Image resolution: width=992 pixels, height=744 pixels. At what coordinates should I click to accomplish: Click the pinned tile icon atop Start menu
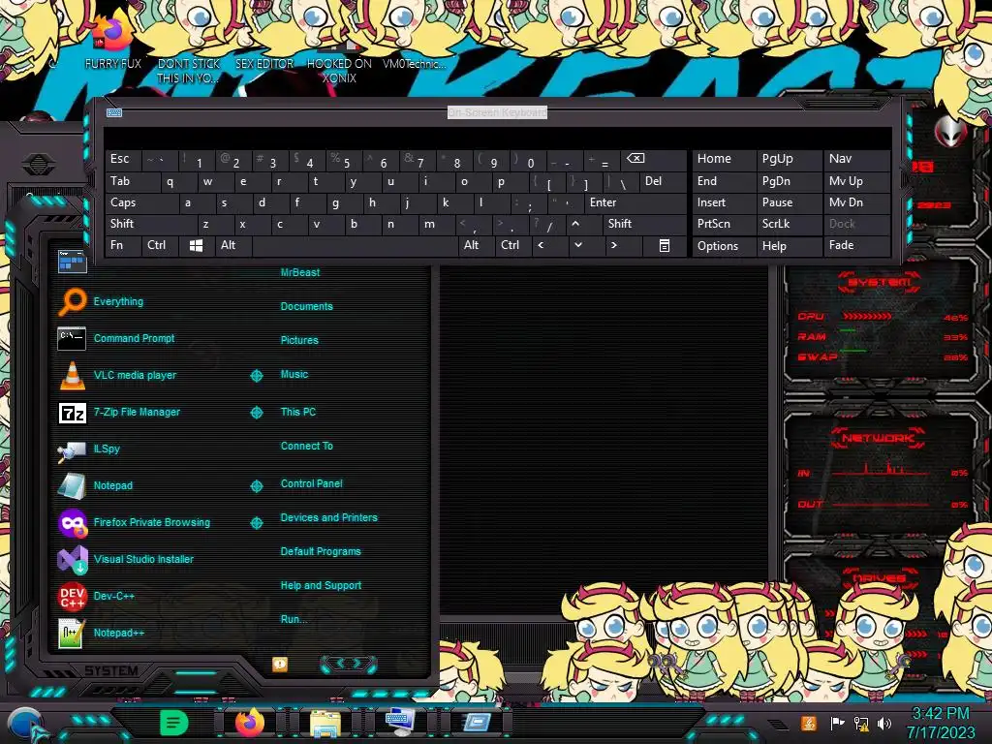[72, 262]
